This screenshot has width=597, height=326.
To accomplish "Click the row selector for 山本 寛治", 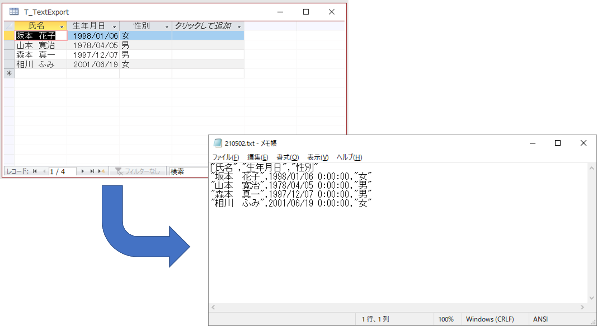I will [9, 45].
